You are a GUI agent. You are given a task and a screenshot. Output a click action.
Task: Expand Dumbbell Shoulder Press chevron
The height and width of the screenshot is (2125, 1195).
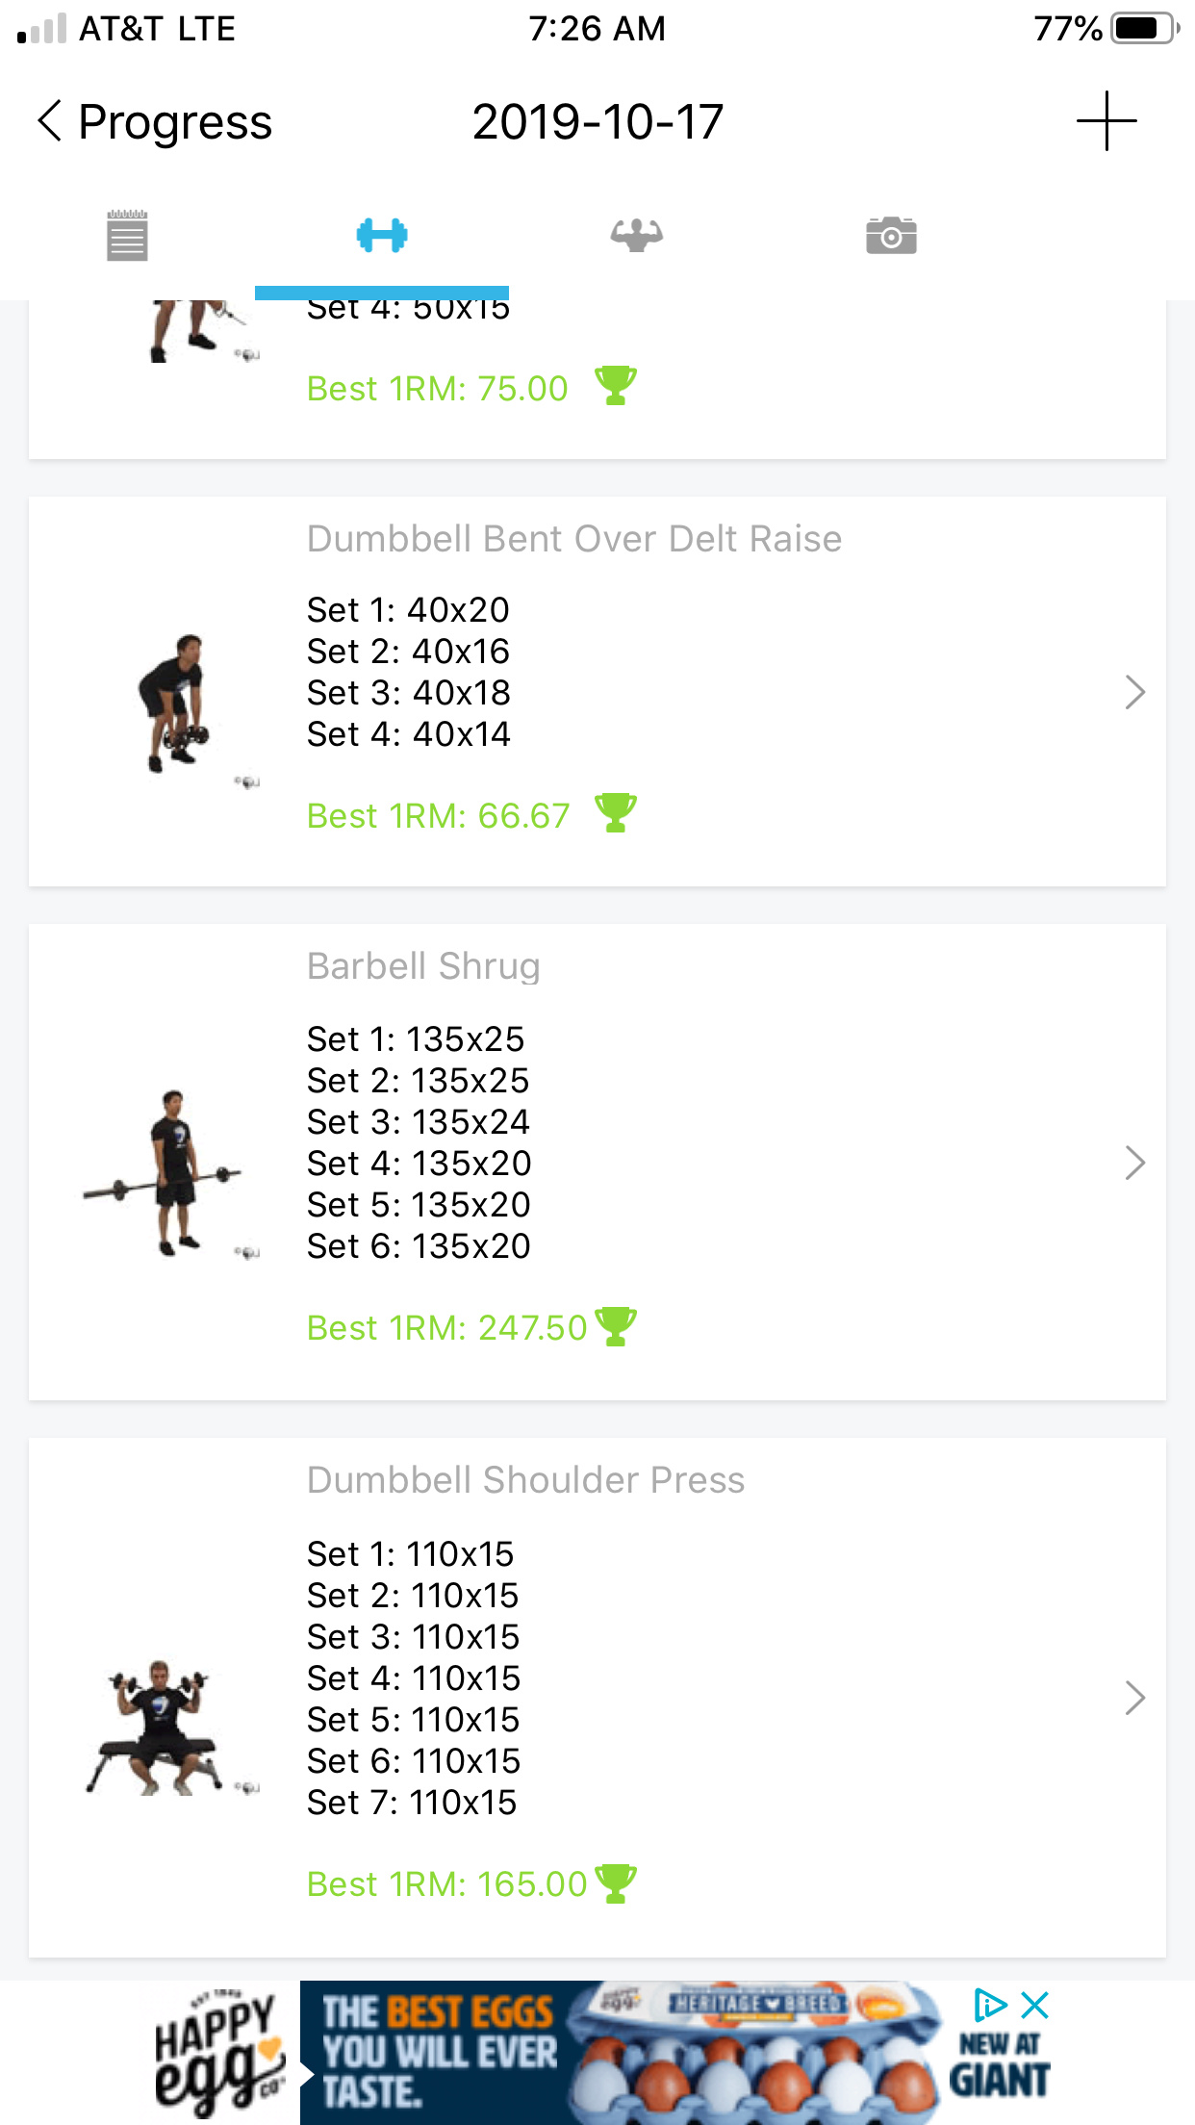(1134, 1698)
